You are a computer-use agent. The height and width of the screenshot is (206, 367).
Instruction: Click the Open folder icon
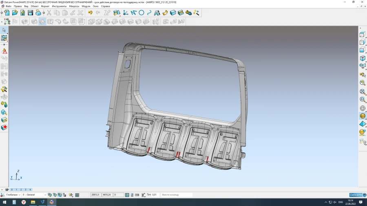(x=15, y=13)
